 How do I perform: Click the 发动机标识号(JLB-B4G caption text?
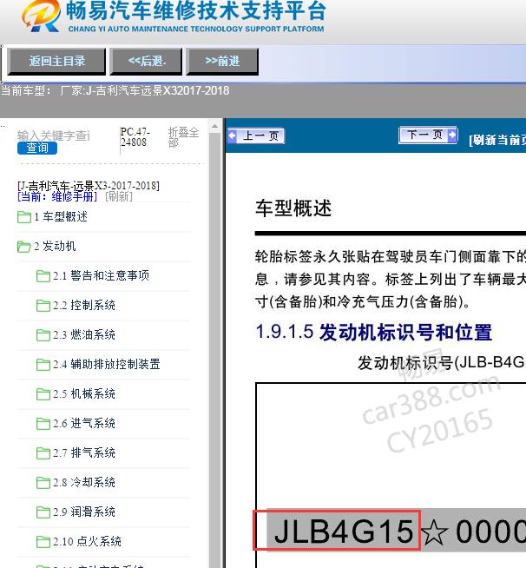click(x=441, y=363)
